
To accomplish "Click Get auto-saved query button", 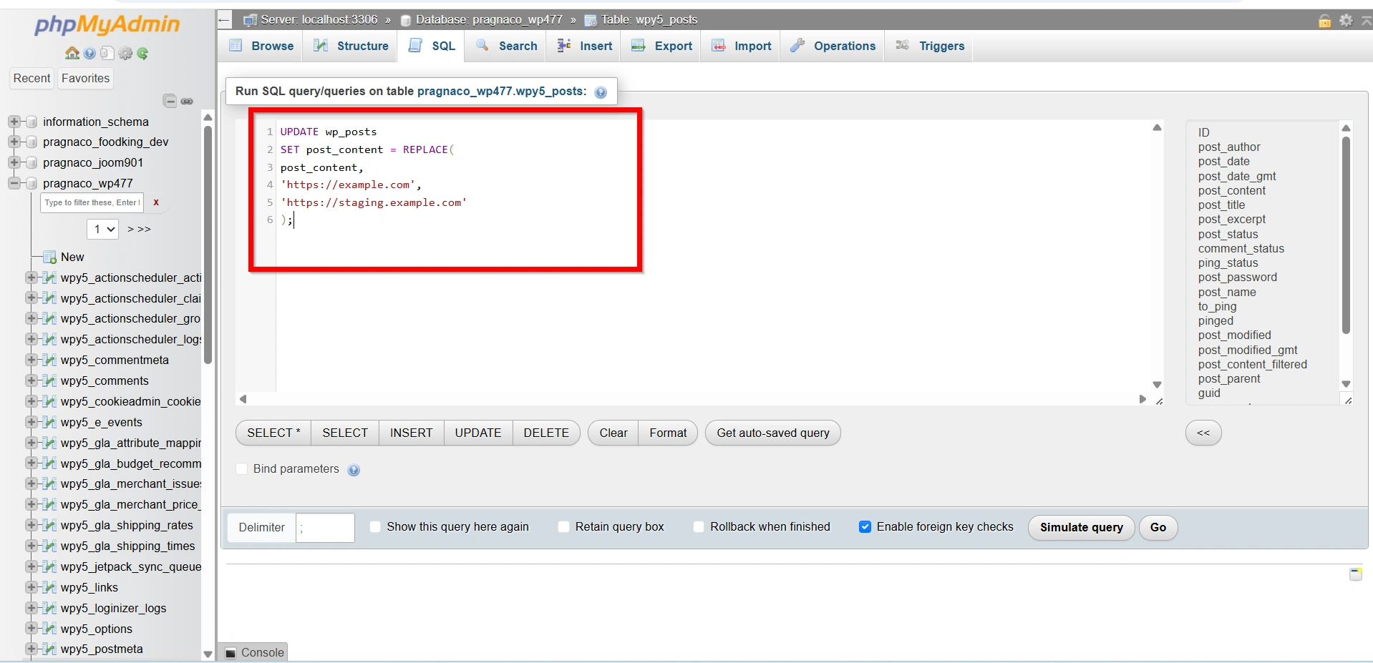I will (773, 433).
